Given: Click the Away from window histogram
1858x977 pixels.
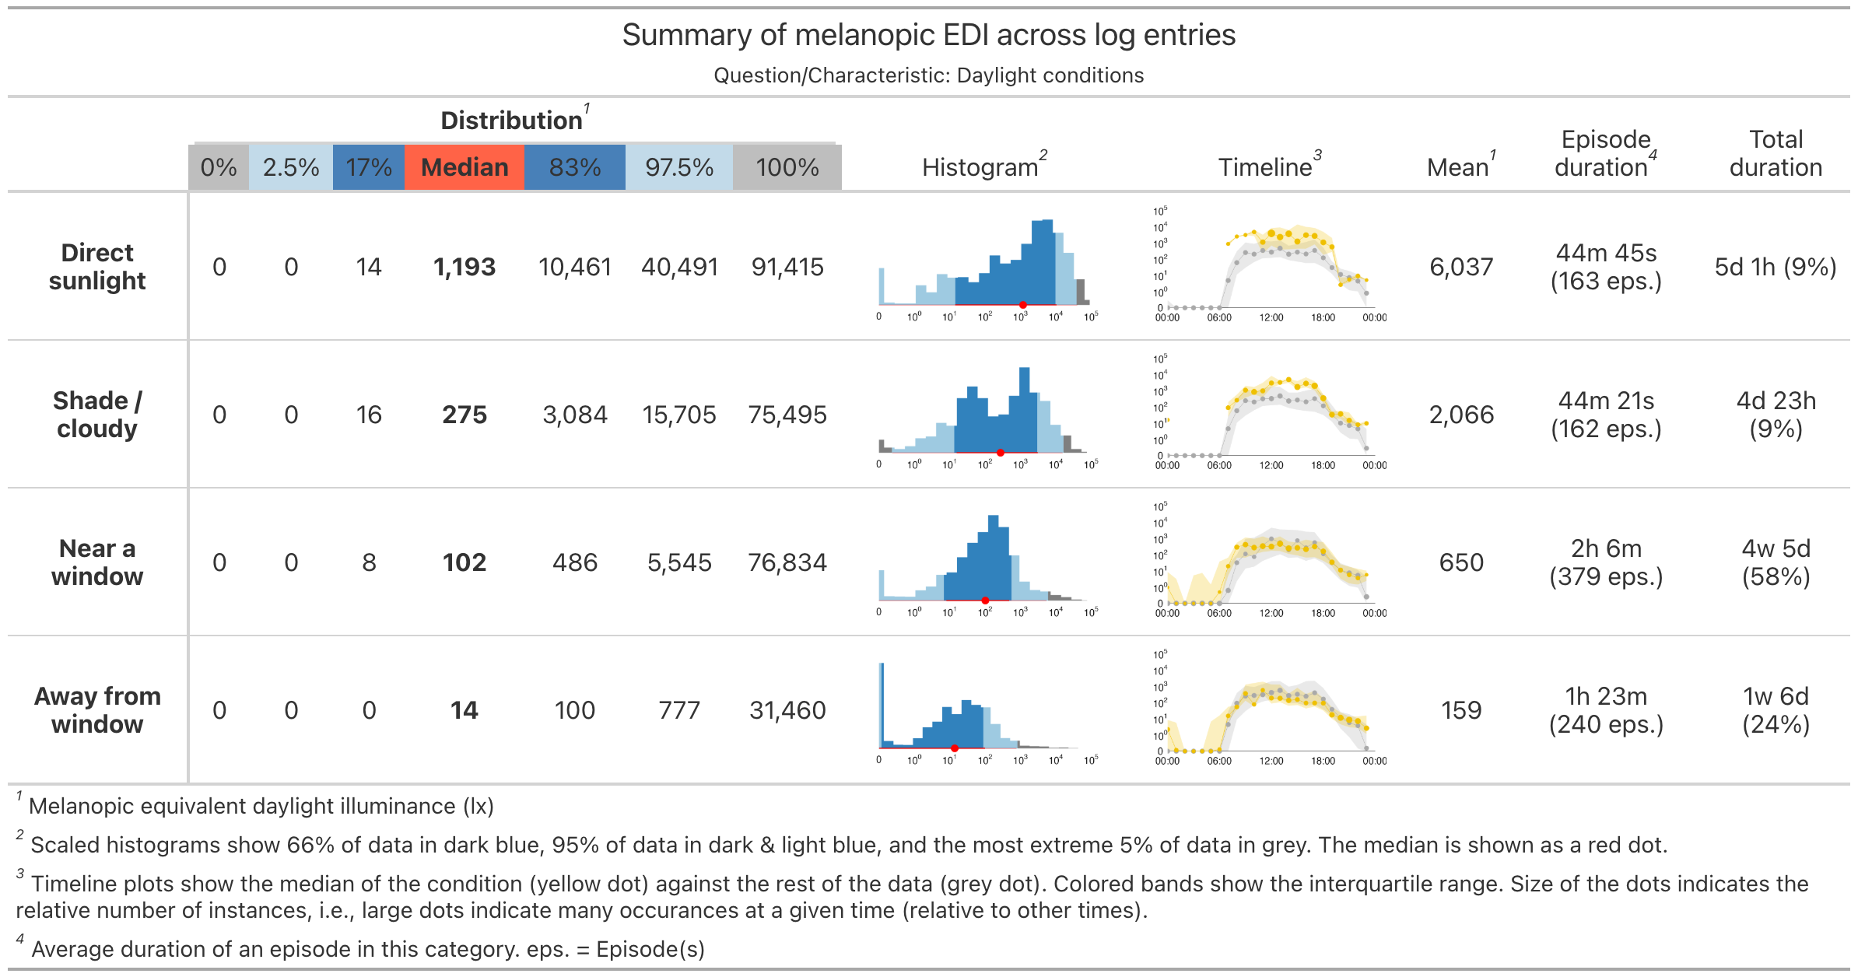Looking at the screenshot, I should pyautogui.click(x=986, y=709).
